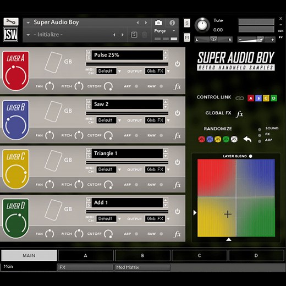The image size is (286, 286).
Task: Toggle the Layer Blend switch
Action: 251,156
